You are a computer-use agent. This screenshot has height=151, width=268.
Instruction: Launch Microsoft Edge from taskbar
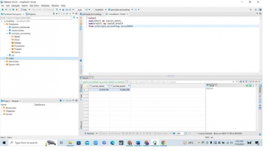tap(112, 143)
